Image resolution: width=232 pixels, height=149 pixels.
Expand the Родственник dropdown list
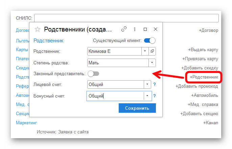coord(145,51)
